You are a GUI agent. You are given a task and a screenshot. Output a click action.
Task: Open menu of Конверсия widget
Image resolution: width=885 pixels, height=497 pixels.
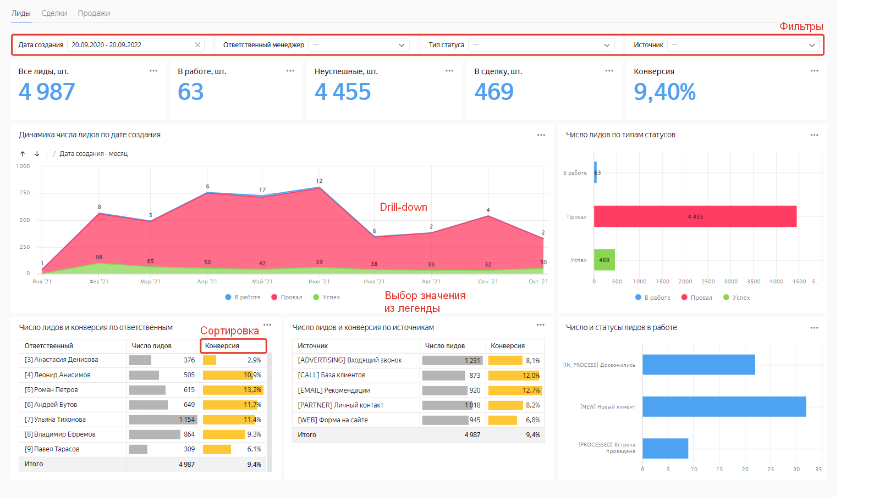815,71
